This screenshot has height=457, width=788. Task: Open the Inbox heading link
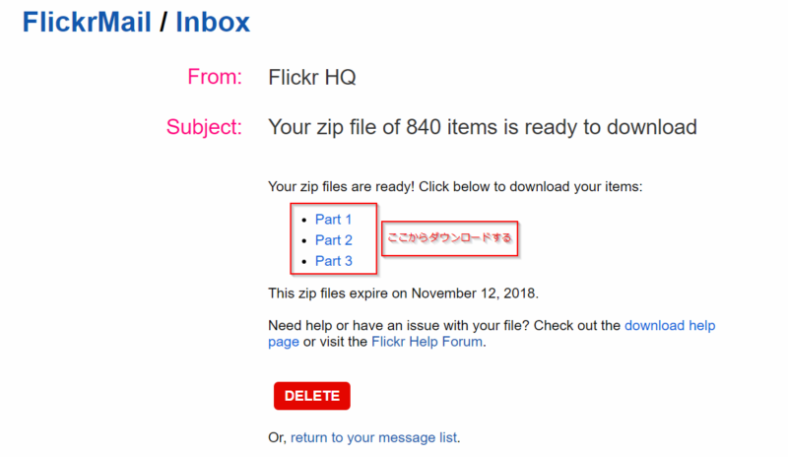[213, 21]
